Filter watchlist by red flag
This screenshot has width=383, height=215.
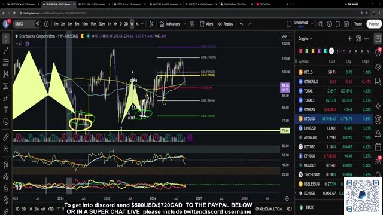point(300,51)
